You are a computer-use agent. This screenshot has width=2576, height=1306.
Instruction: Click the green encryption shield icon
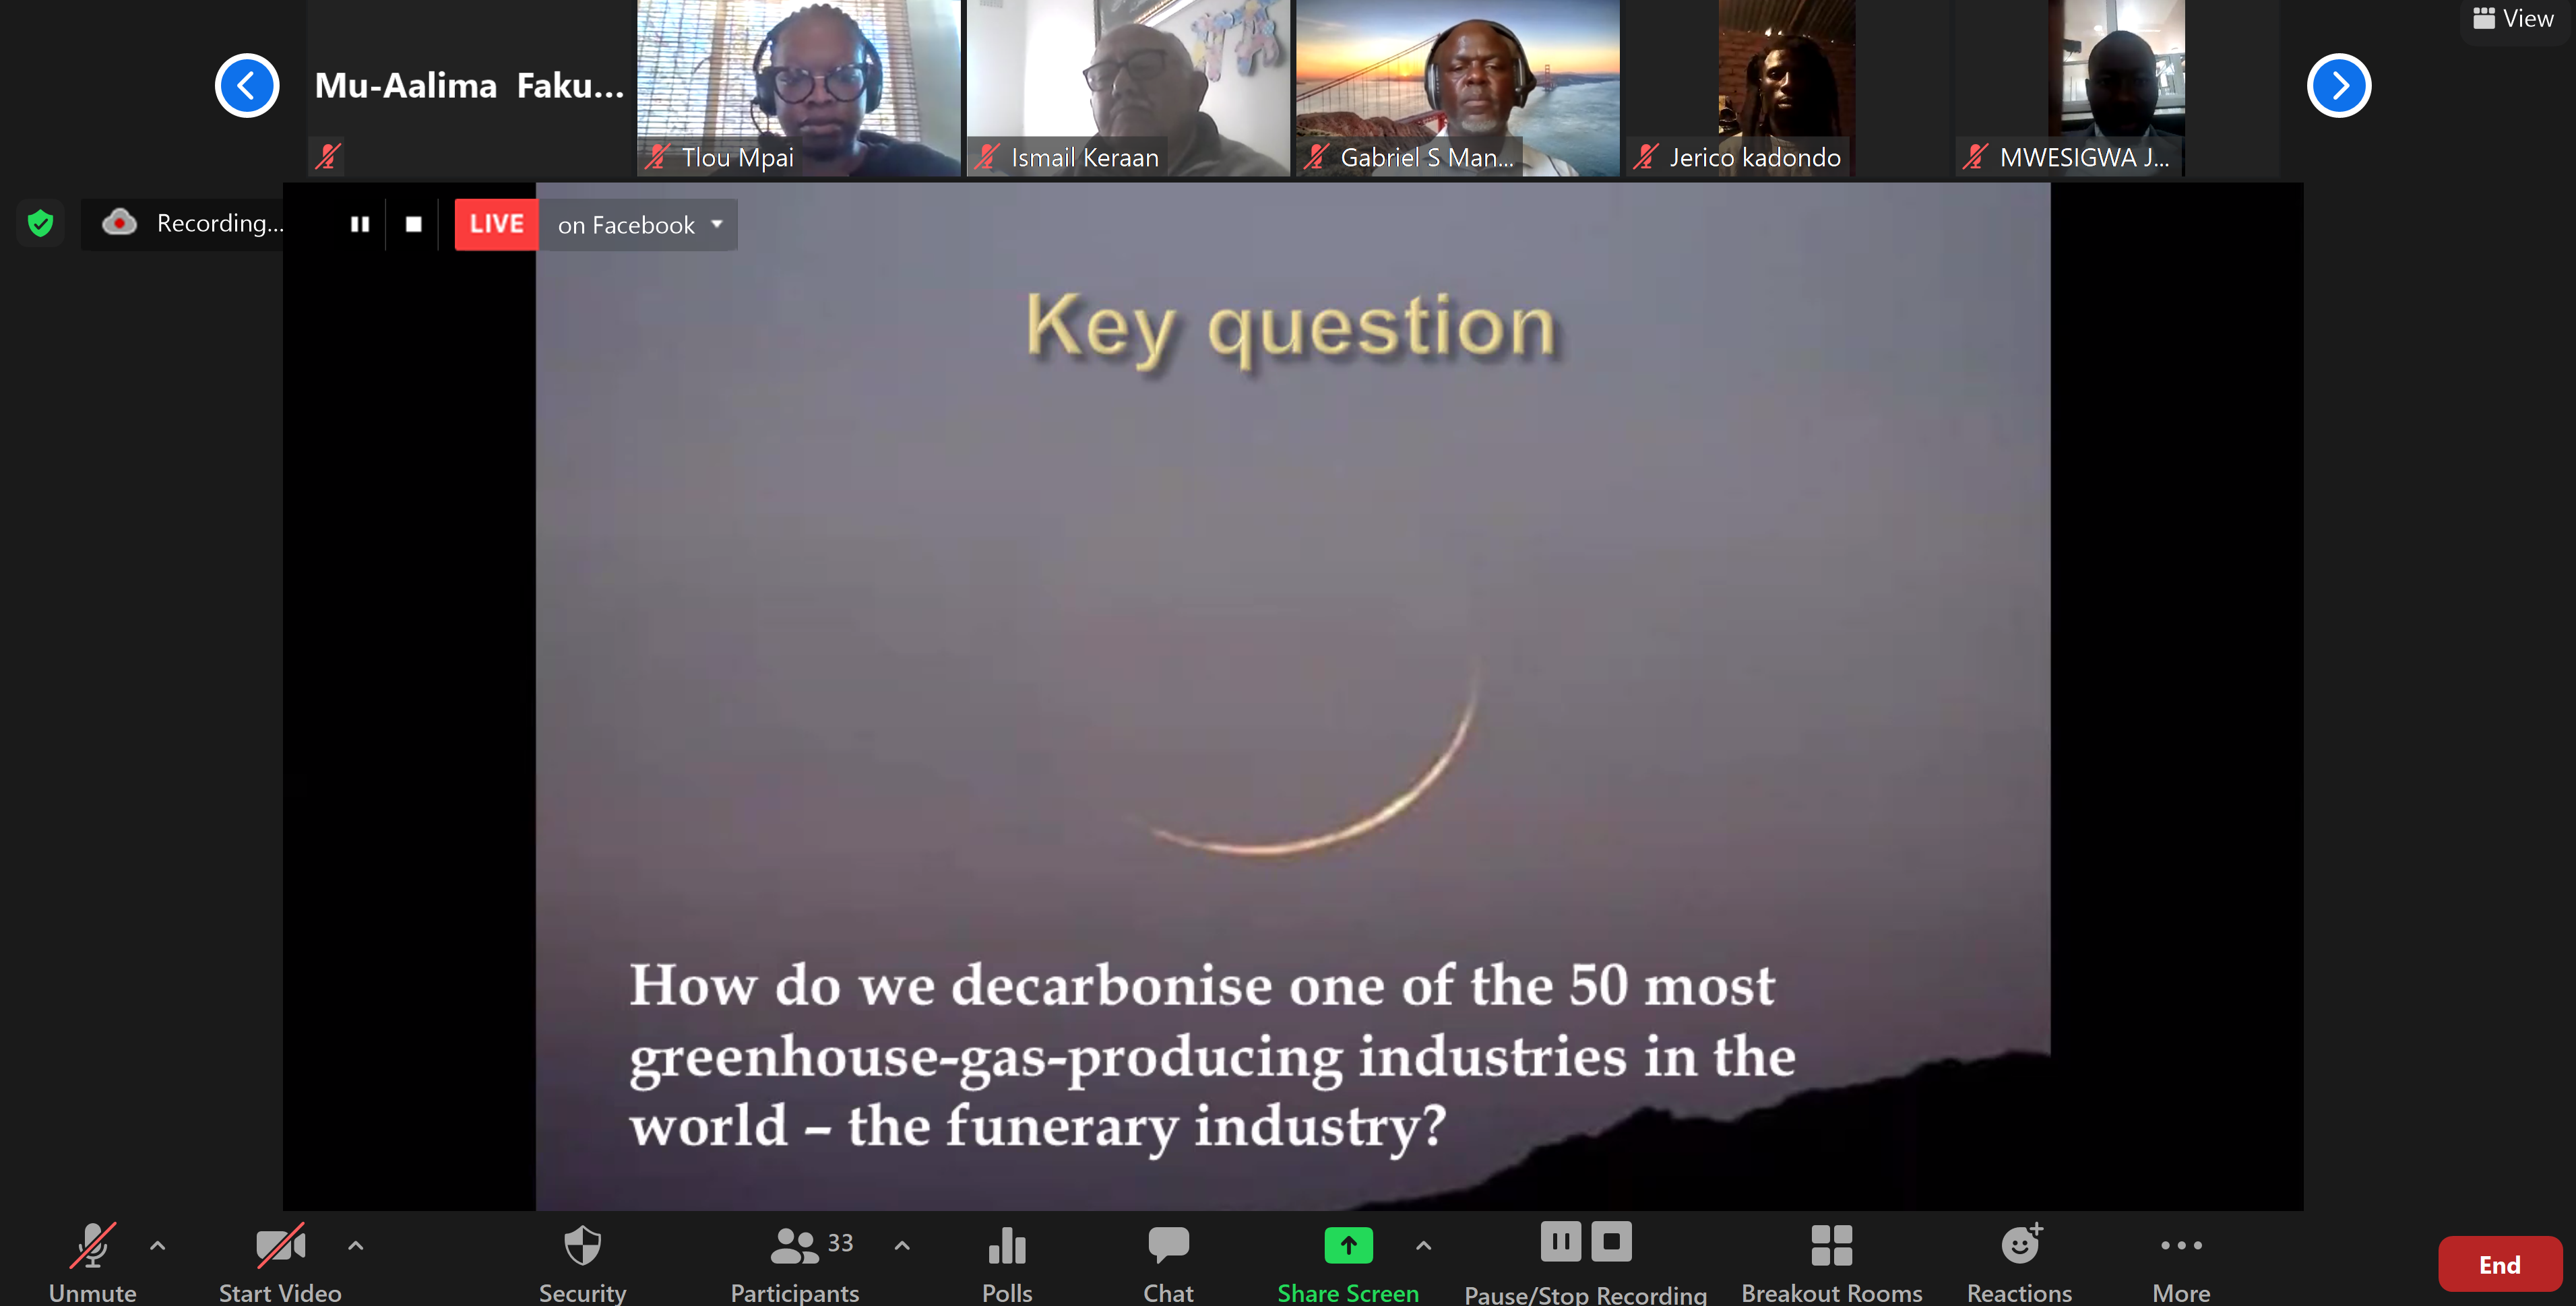(40, 223)
